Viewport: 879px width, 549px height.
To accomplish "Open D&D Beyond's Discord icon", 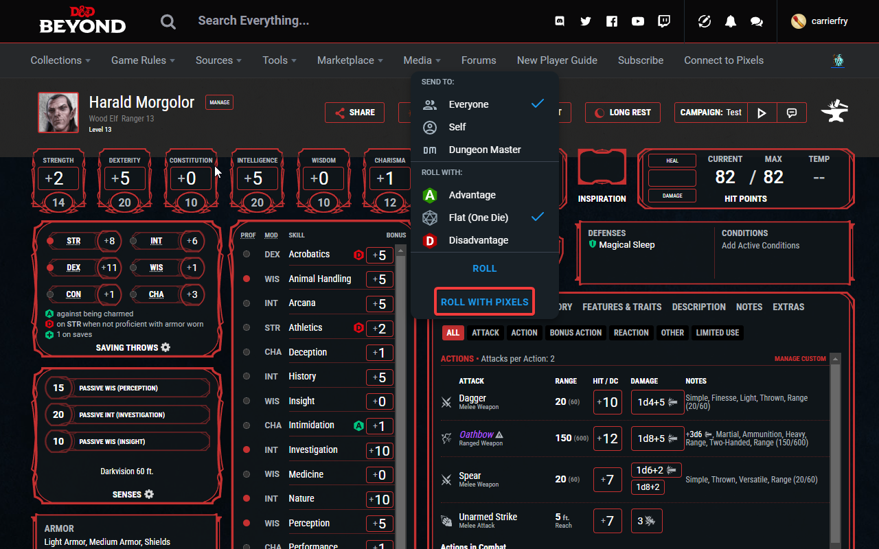I will (x=560, y=21).
